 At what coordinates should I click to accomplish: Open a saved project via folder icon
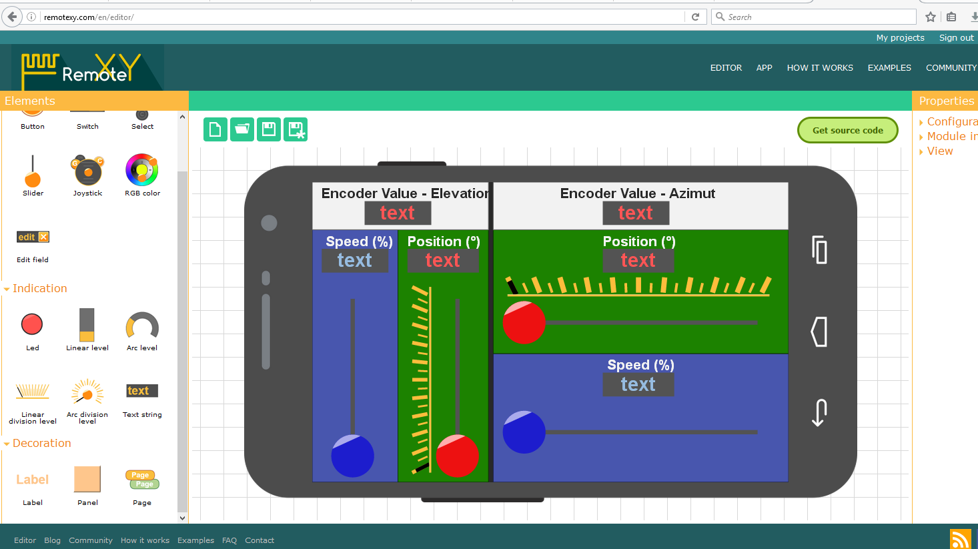(241, 129)
